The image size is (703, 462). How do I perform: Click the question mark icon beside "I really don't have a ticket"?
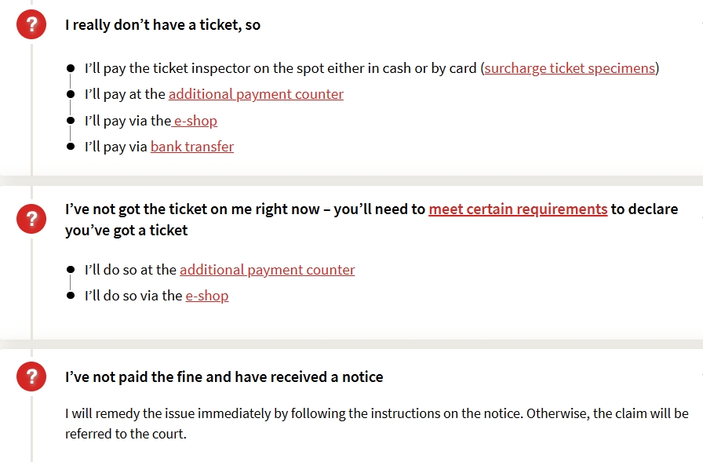click(31, 26)
